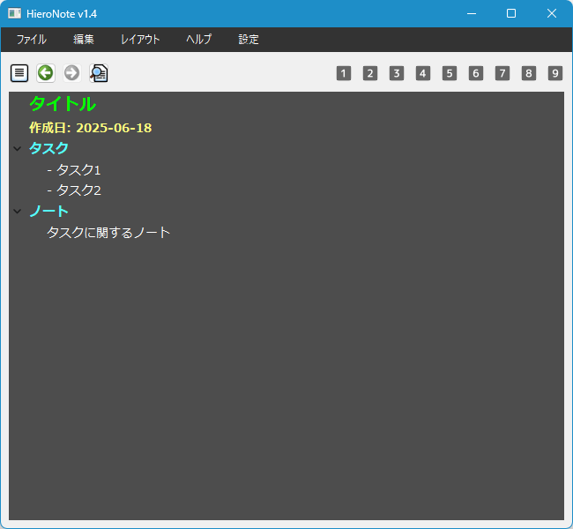Close the HieroNote window
Viewport: 573px width, 529px height.
[x=552, y=13]
